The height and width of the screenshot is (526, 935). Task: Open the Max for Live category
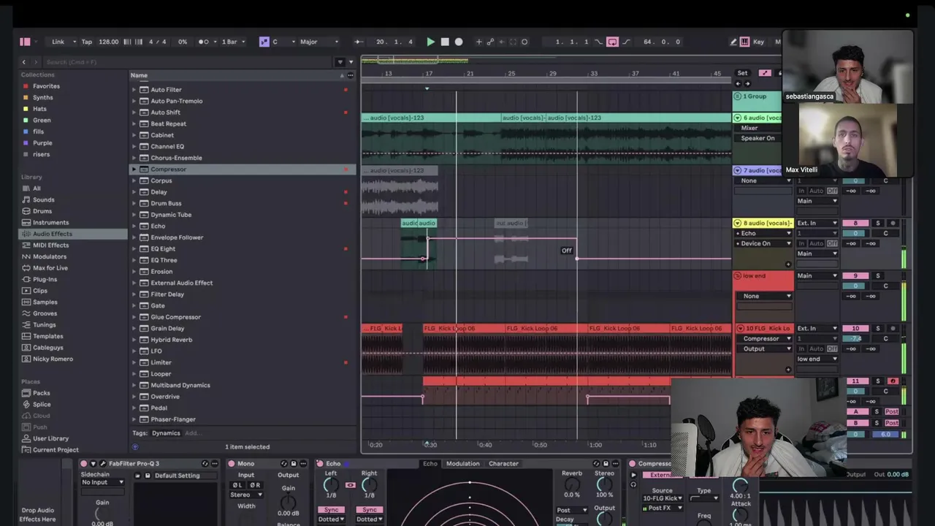point(50,268)
